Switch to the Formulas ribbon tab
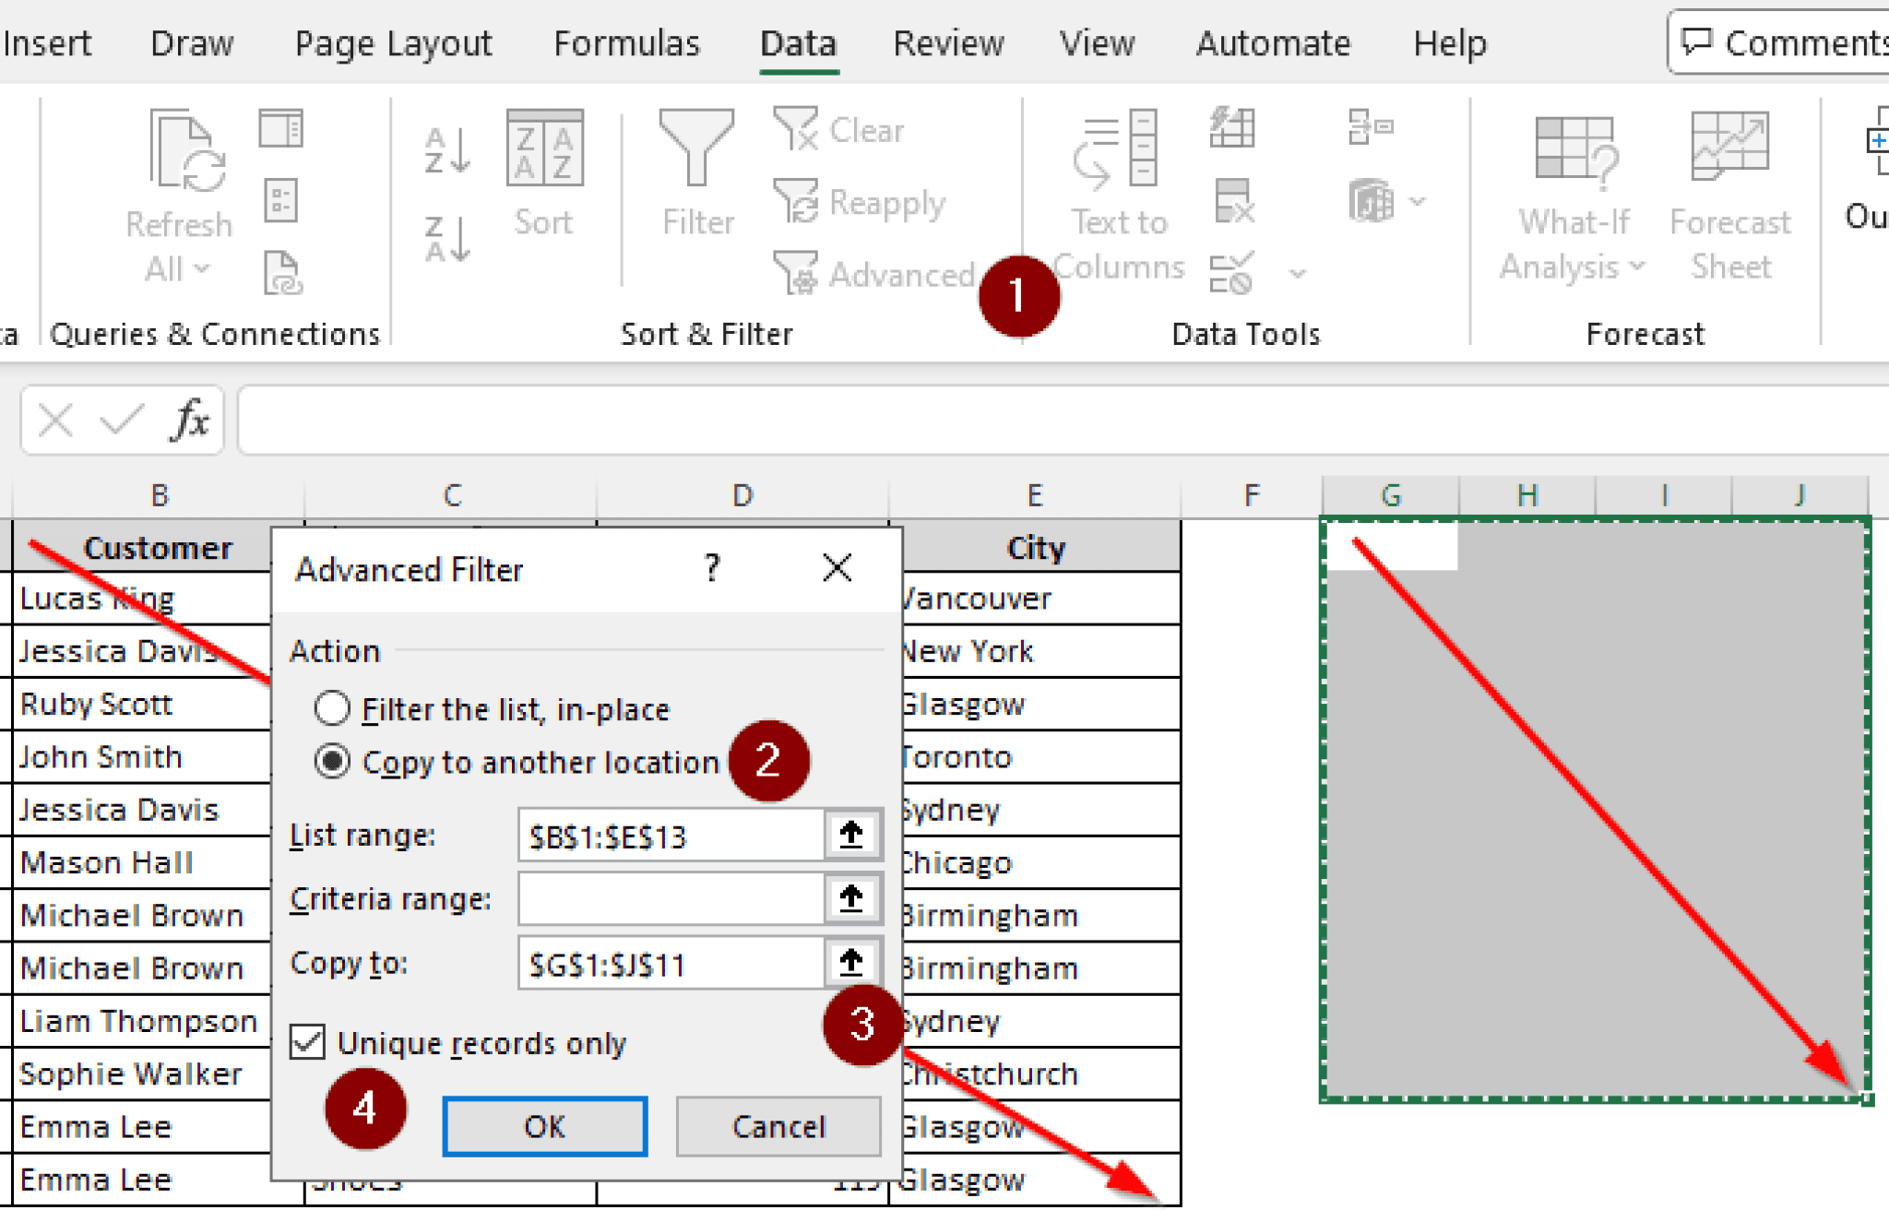The width and height of the screenshot is (1889, 1210). point(627,42)
